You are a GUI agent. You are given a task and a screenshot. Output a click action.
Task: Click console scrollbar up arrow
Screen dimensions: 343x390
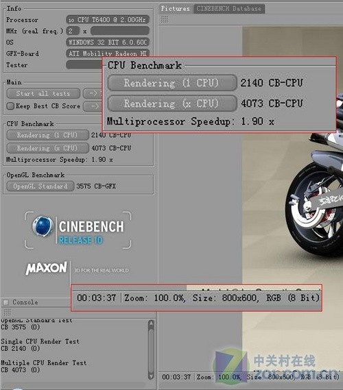click(x=151, y=323)
